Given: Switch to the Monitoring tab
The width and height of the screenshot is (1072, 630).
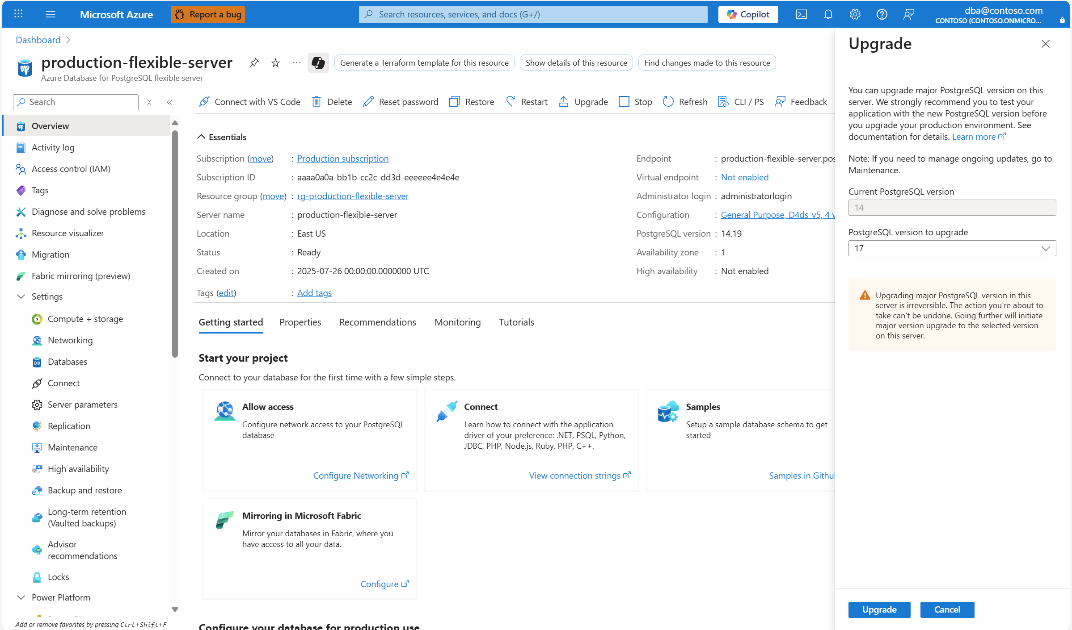Looking at the screenshot, I should 457,322.
